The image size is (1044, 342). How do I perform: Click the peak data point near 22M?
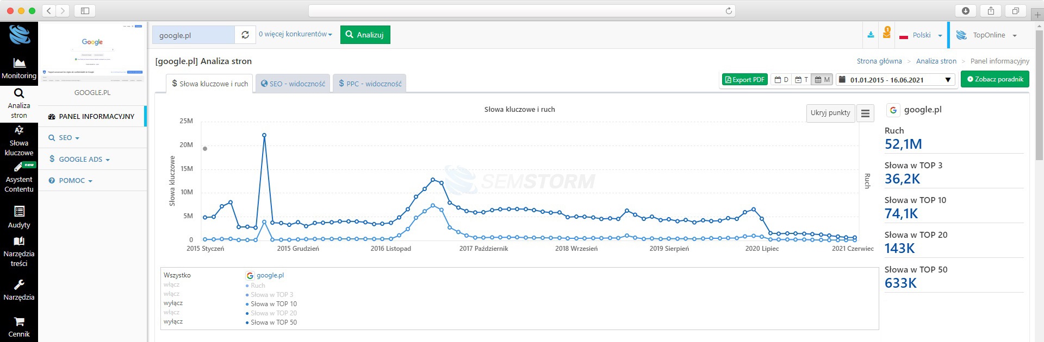(264, 135)
